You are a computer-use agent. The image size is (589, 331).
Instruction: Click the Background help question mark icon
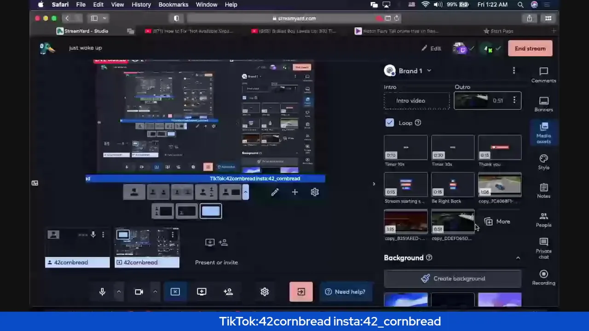click(x=429, y=257)
